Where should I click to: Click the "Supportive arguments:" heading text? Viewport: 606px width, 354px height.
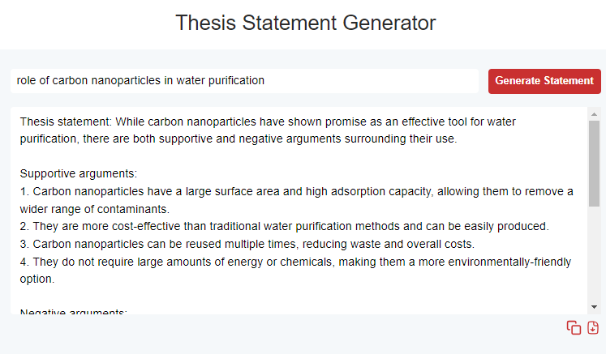point(79,173)
